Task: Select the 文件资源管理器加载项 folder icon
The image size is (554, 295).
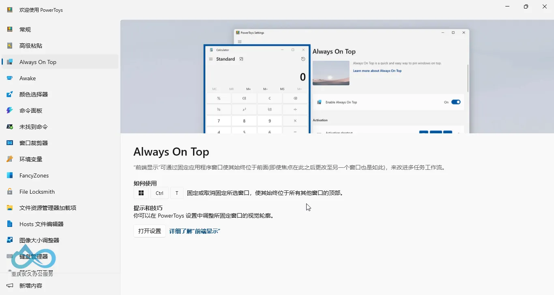Action: coord(10,208)
